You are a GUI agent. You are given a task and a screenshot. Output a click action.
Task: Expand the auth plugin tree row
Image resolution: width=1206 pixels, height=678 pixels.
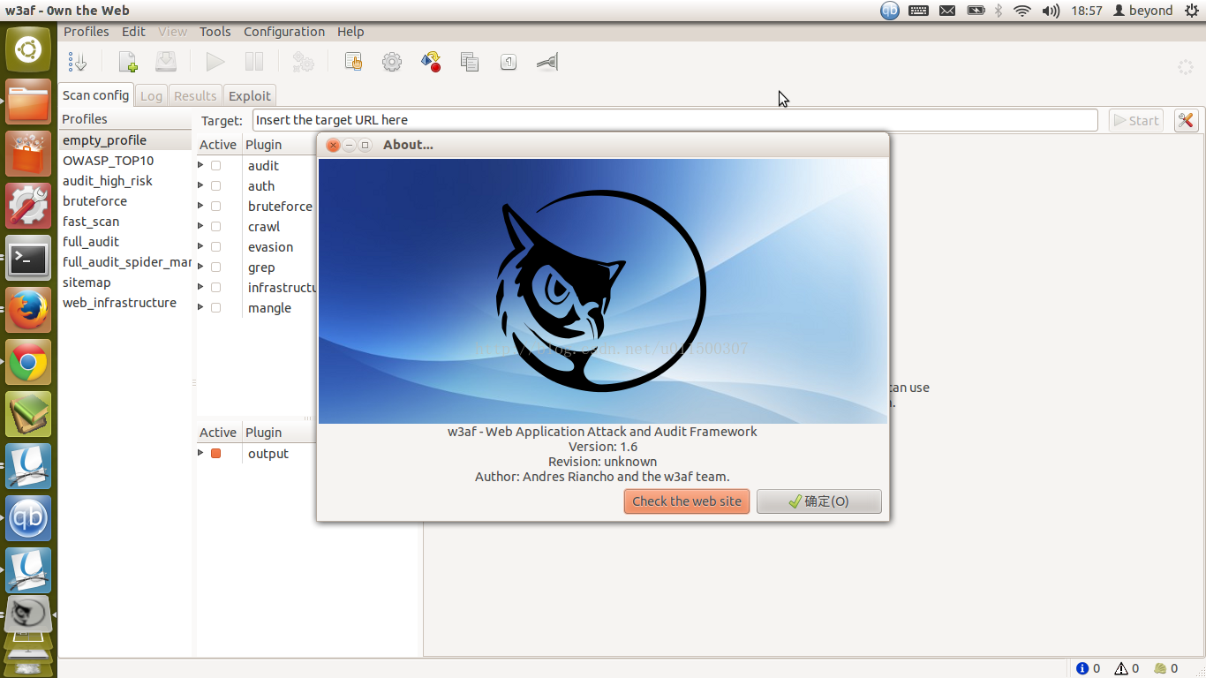200,186
